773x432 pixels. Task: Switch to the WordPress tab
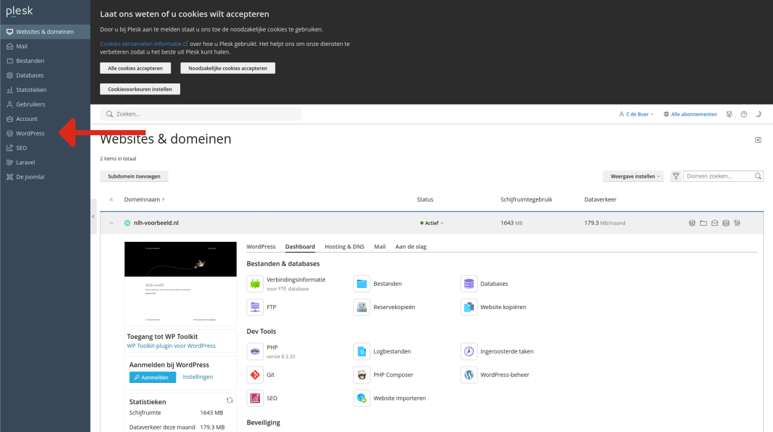click(260, 246)
